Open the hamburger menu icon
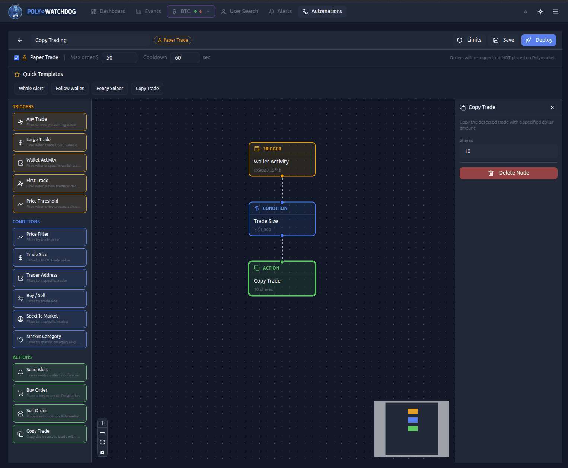 click(555, 12)
